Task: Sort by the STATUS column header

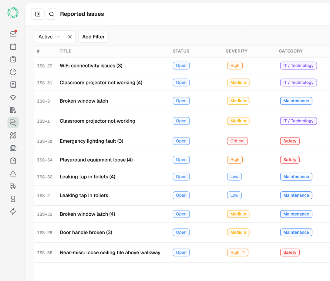Action: (x=181, y=51)
